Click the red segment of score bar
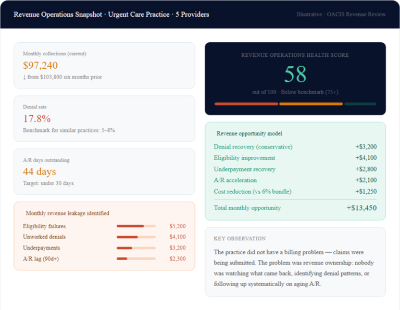The width and height of the screenshot is (400, 310). pos(246,104)
